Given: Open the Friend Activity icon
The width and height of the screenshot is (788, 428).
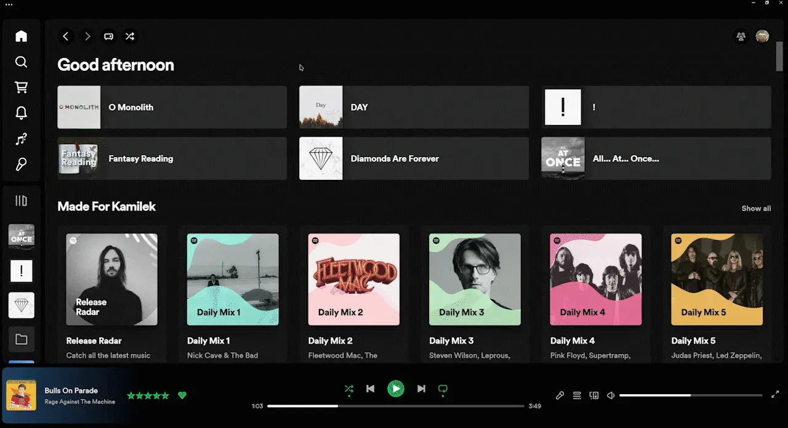Looking at the screenshot, I should (741, 36).
